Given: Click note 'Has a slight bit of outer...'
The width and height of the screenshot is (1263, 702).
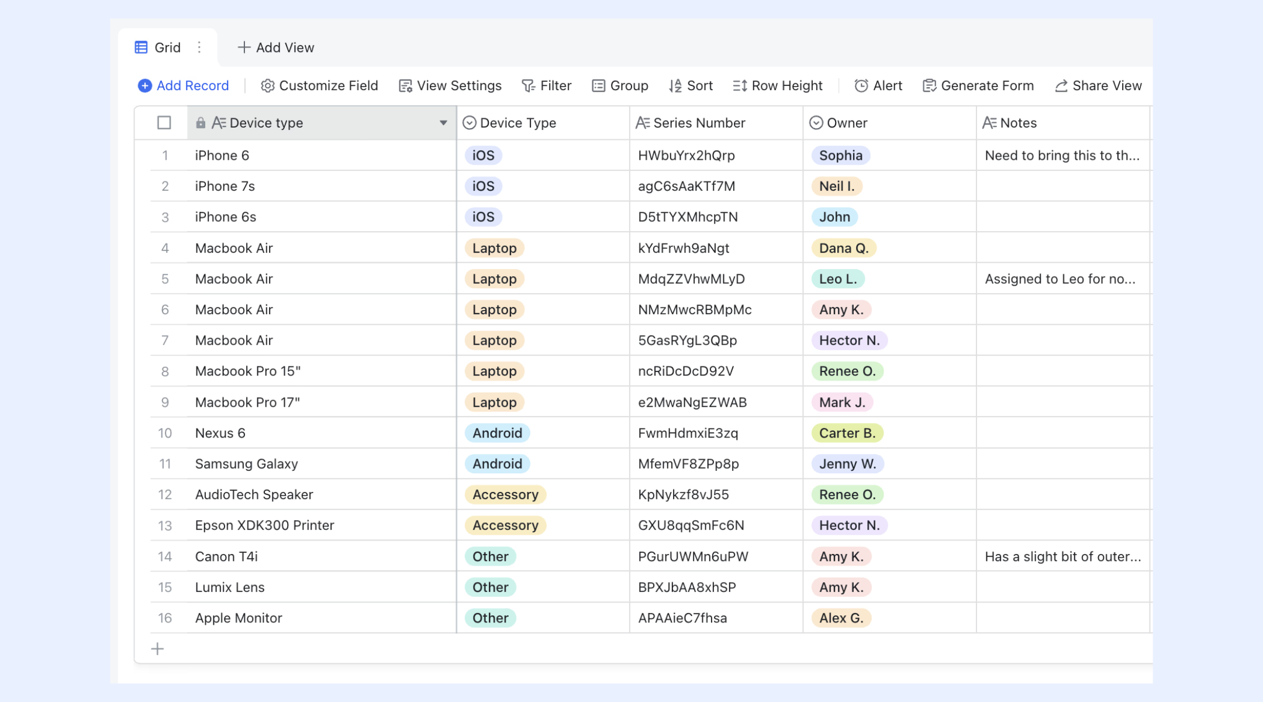Looking at the screenshot, I should [1063, 557].
